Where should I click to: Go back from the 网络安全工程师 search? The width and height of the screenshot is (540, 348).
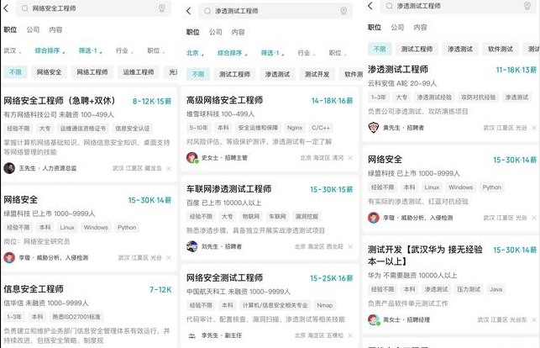(x=6, y=8)
